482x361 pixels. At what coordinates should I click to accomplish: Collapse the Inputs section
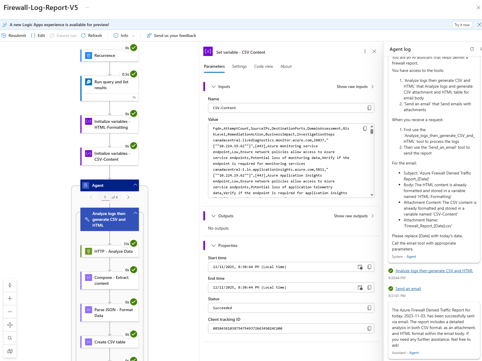214,87
